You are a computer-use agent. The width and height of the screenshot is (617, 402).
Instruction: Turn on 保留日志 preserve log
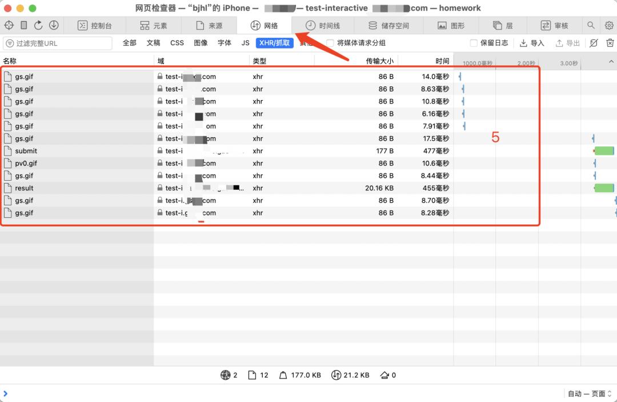click(x=474, y=43)
